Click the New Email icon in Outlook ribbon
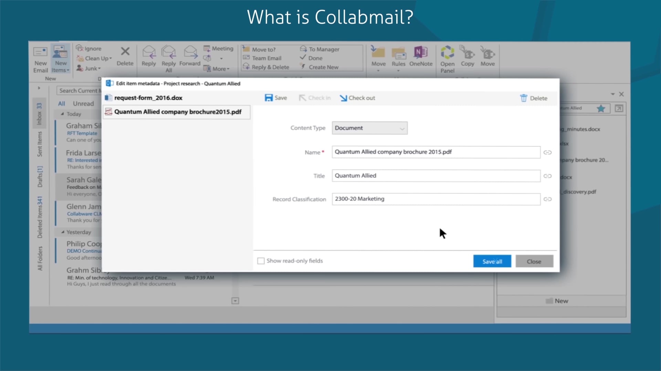The width and height of the screenshot is (661, 371). [40, 59]
